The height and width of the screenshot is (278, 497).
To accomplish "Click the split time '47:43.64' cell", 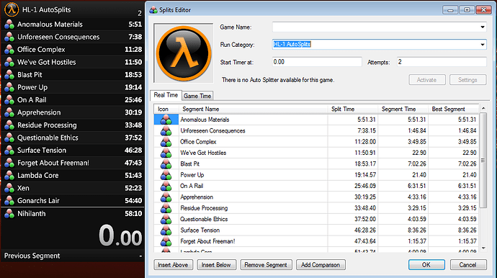I will 353,241.
